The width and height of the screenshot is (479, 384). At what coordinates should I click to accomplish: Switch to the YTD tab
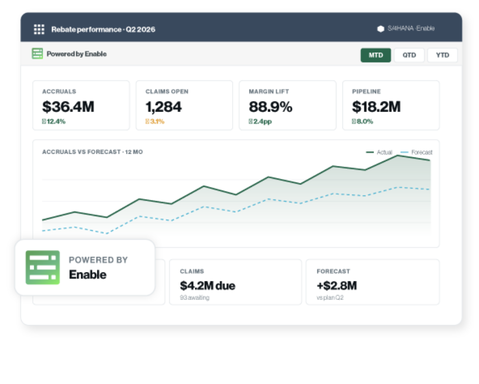click(x=443, y=55)
